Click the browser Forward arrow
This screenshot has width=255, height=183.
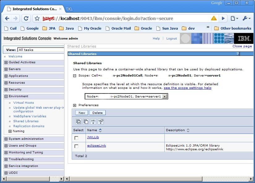[x=16, y=19]
